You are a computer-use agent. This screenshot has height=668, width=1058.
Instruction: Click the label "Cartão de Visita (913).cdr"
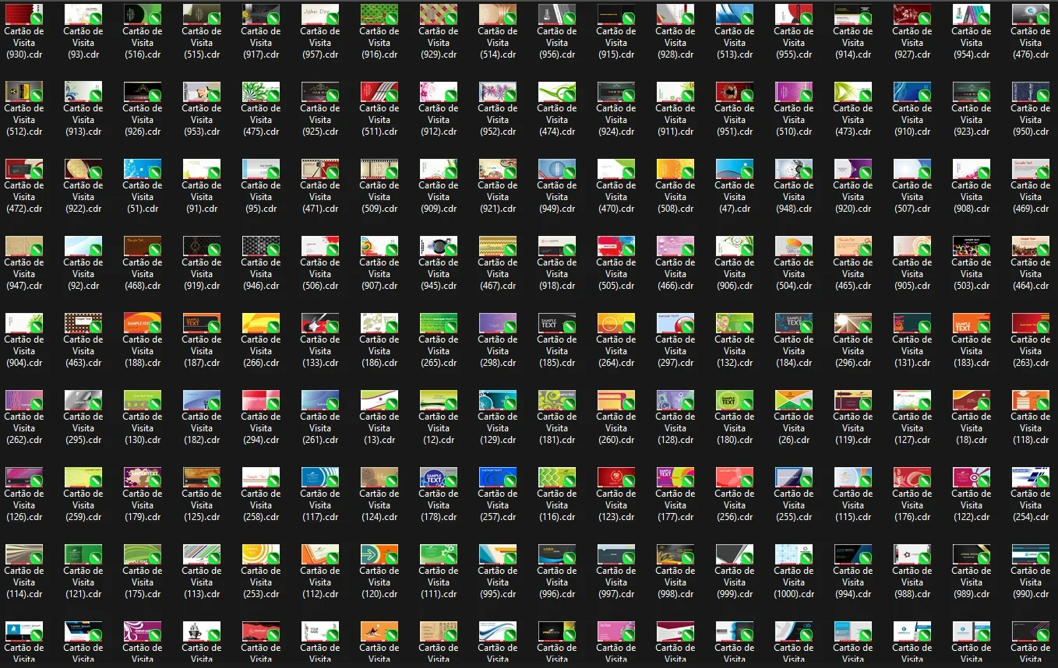83,120
